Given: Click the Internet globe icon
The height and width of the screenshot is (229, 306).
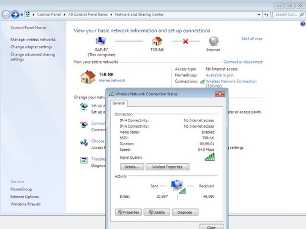Looking at the screenshot, I should tap(214, 41).
